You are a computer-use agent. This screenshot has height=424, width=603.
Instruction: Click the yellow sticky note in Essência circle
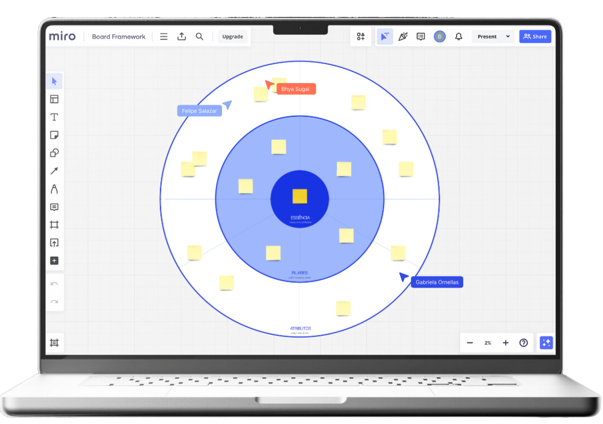tap(300, 196)
